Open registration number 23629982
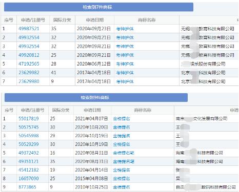 [29, 73]
